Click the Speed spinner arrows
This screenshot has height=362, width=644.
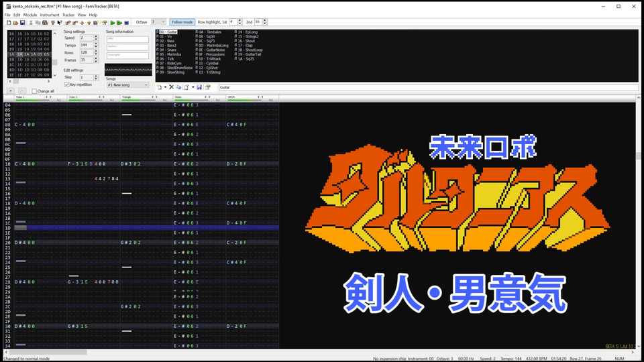(96, 38)
